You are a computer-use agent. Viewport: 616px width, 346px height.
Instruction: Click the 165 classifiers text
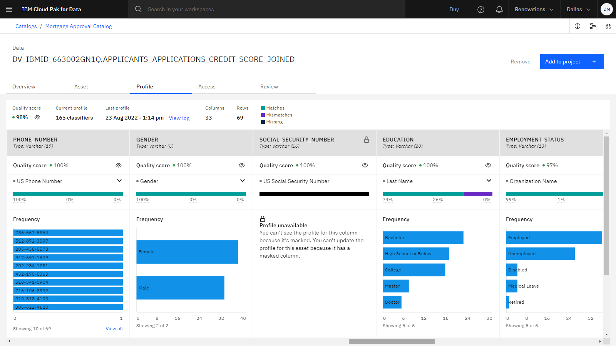pyautogui.click(x=74, y=118)
